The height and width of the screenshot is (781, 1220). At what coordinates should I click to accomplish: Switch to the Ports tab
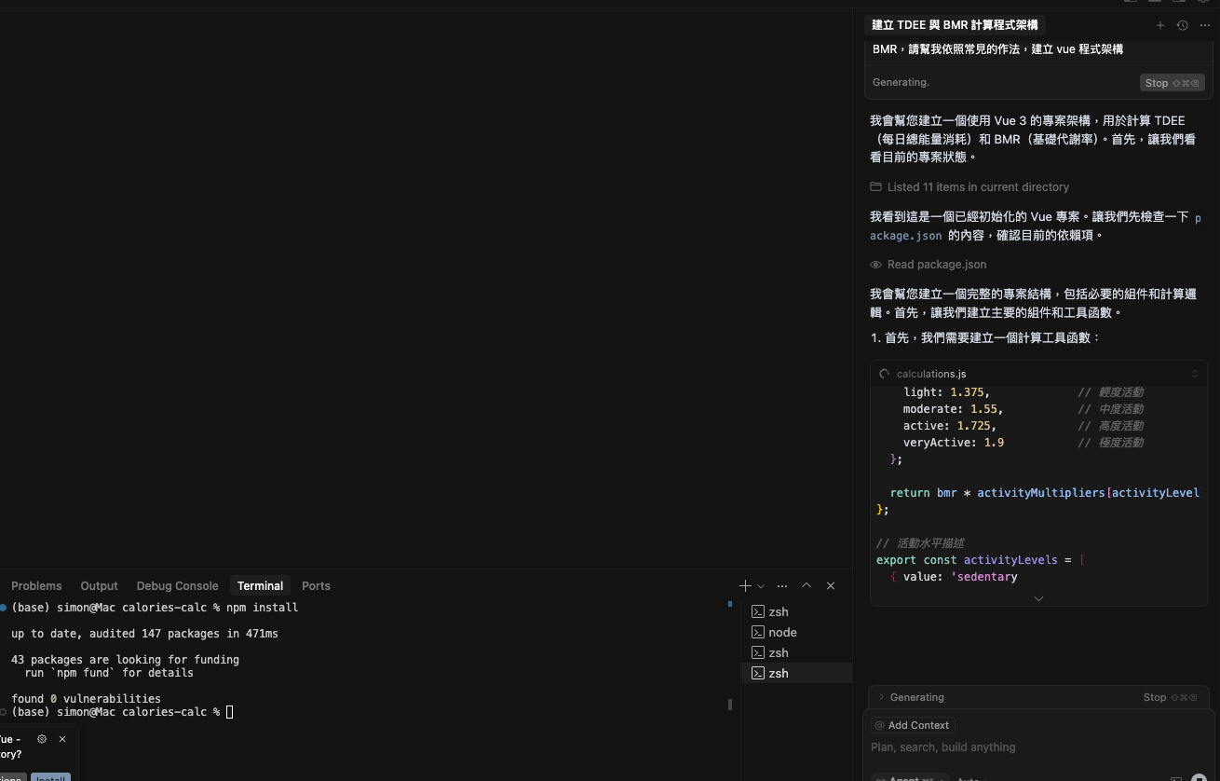click(x=316, y=586)
